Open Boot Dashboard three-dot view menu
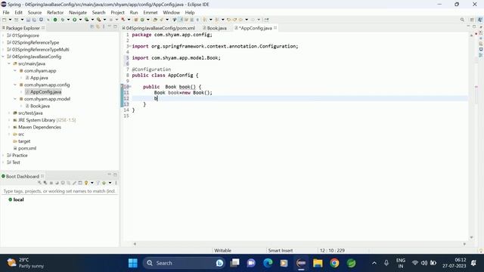The image size is (484, 272). (116, 183)
